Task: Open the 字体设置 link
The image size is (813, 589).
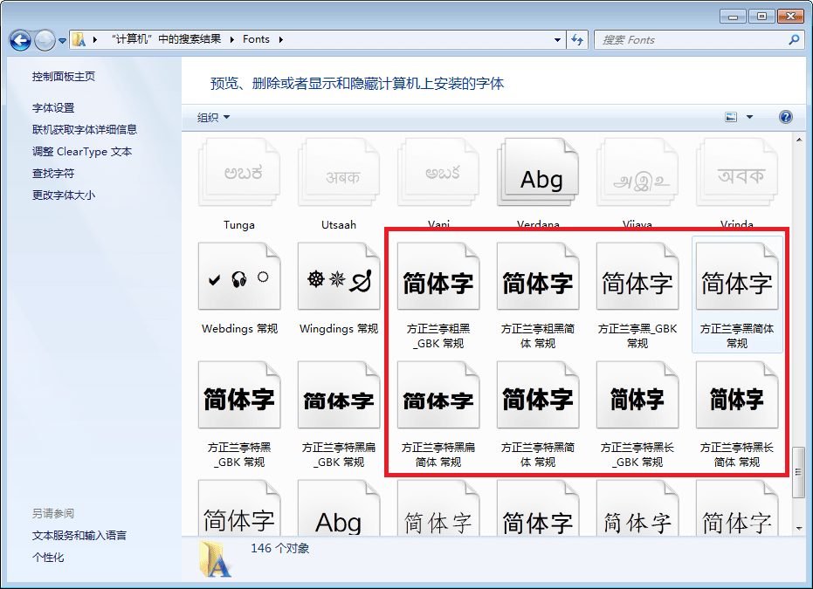Action: point(53,108)
